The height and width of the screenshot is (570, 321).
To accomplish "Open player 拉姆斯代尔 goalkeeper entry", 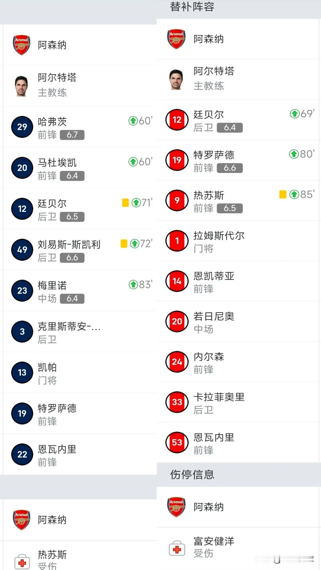I will pyautogui.click(x=238, y=241).
